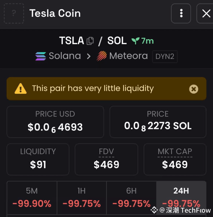Copy the TSLA token address

(90, 41)
